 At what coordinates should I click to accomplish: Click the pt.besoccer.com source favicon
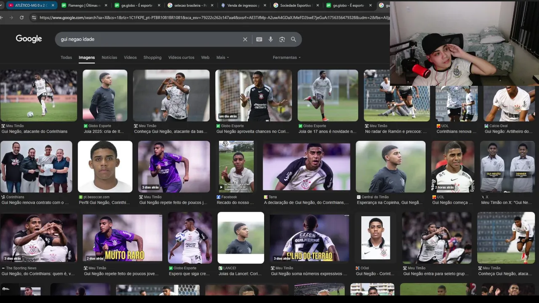(x=80, y=197)
